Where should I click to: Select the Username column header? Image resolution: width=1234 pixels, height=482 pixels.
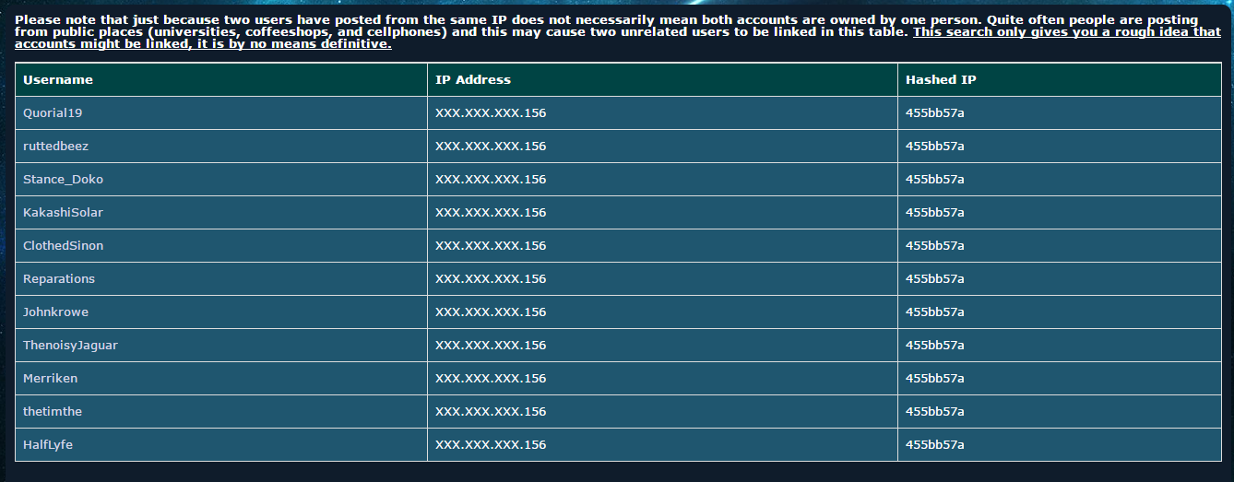(x=58, y=80)
